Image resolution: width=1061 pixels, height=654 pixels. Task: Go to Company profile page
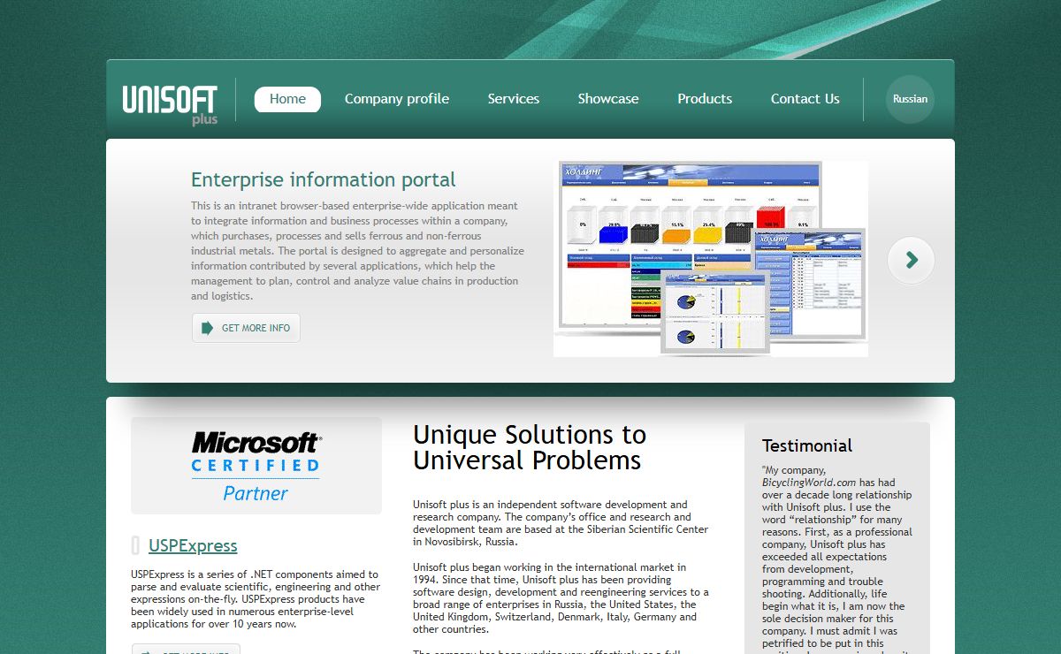[397, 99]
